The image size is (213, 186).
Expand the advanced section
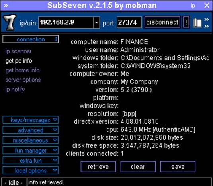pos(31,130)
